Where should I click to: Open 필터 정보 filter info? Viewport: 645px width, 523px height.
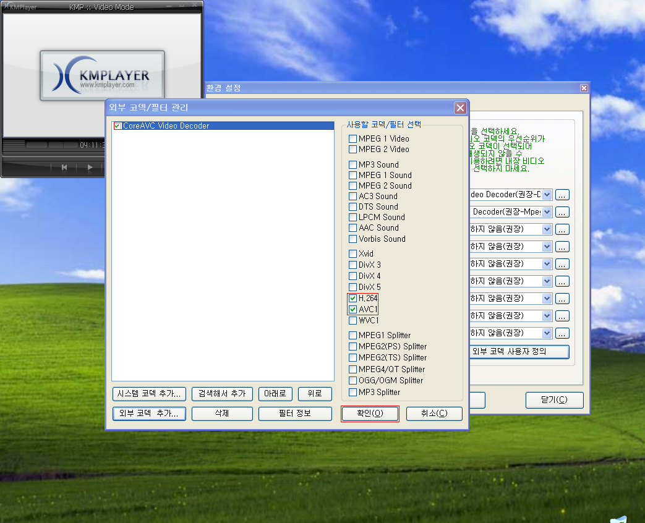point(295,414)
